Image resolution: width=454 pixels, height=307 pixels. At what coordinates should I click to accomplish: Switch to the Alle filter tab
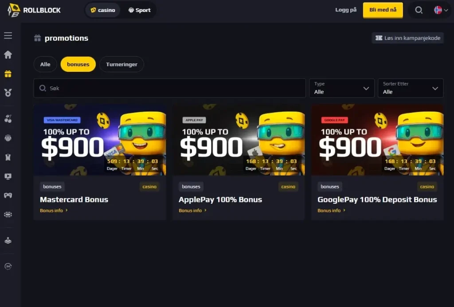tap(45, 64)
